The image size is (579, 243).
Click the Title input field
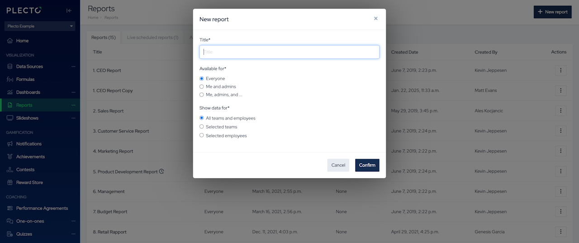(289, 52)
